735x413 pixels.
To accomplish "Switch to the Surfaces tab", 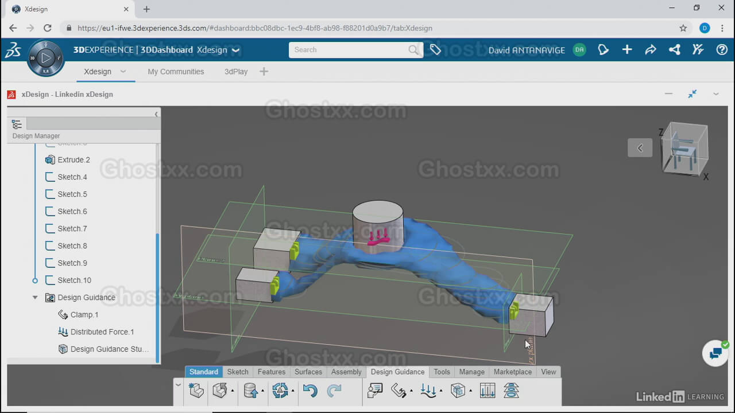I will (x=308, y=372).
